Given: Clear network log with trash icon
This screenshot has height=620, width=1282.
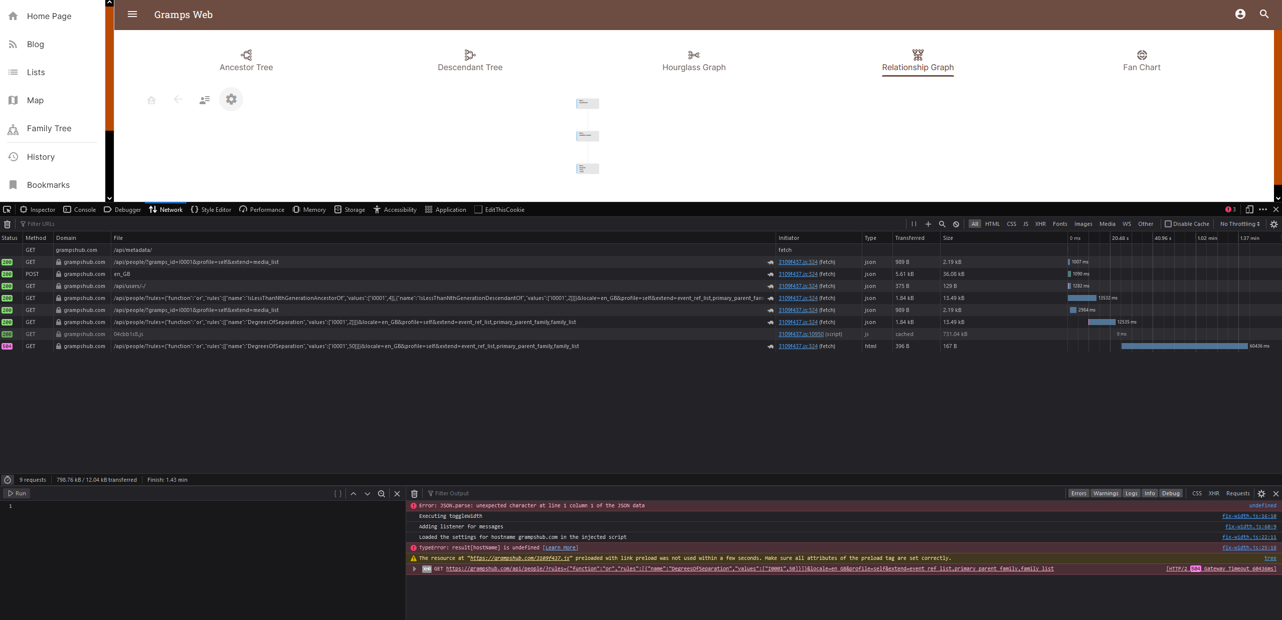Looking at the screenshot, I should (7, 224).
